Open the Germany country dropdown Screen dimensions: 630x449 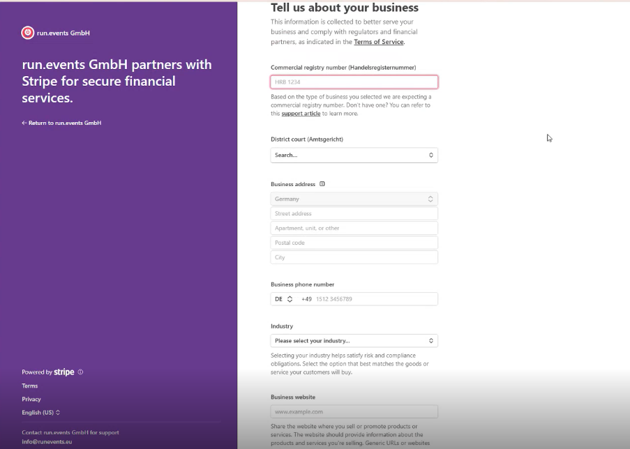pyautogui.click(x=354, y=199)
